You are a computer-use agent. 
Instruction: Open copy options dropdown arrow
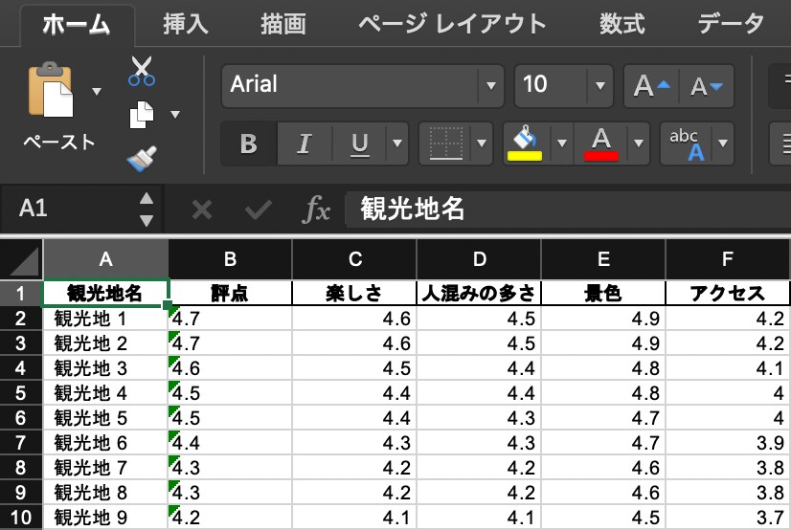coord(174,115)
